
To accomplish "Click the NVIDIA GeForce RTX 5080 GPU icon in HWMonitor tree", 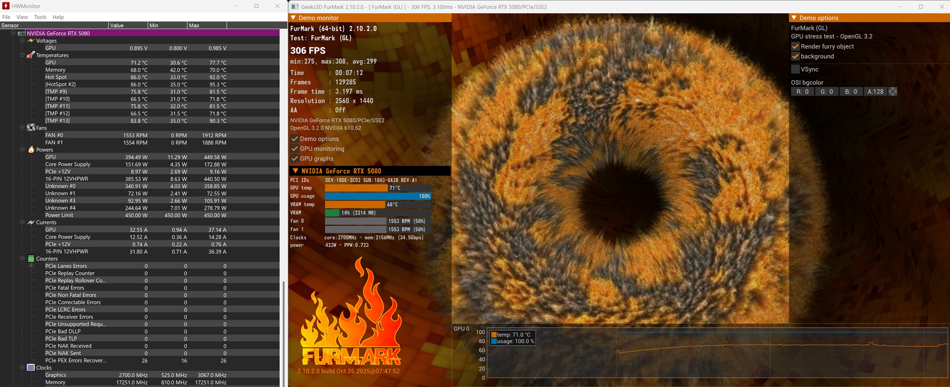I will [x=21, y=34].
